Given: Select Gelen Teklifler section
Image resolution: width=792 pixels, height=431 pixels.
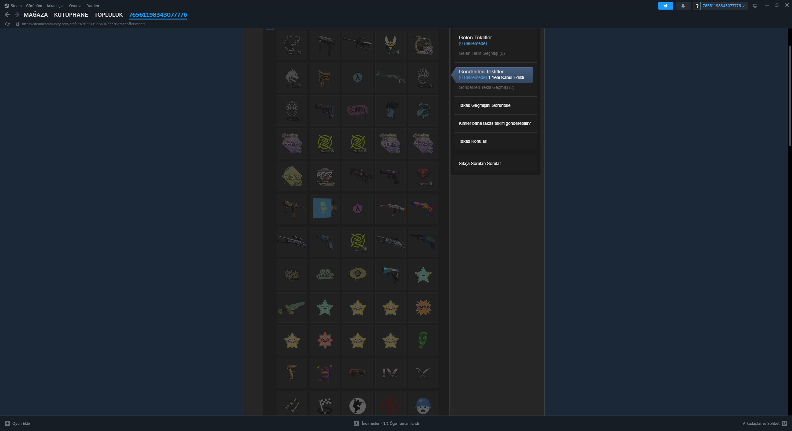Looking at the screenshot, I should [x=475, y=38].
